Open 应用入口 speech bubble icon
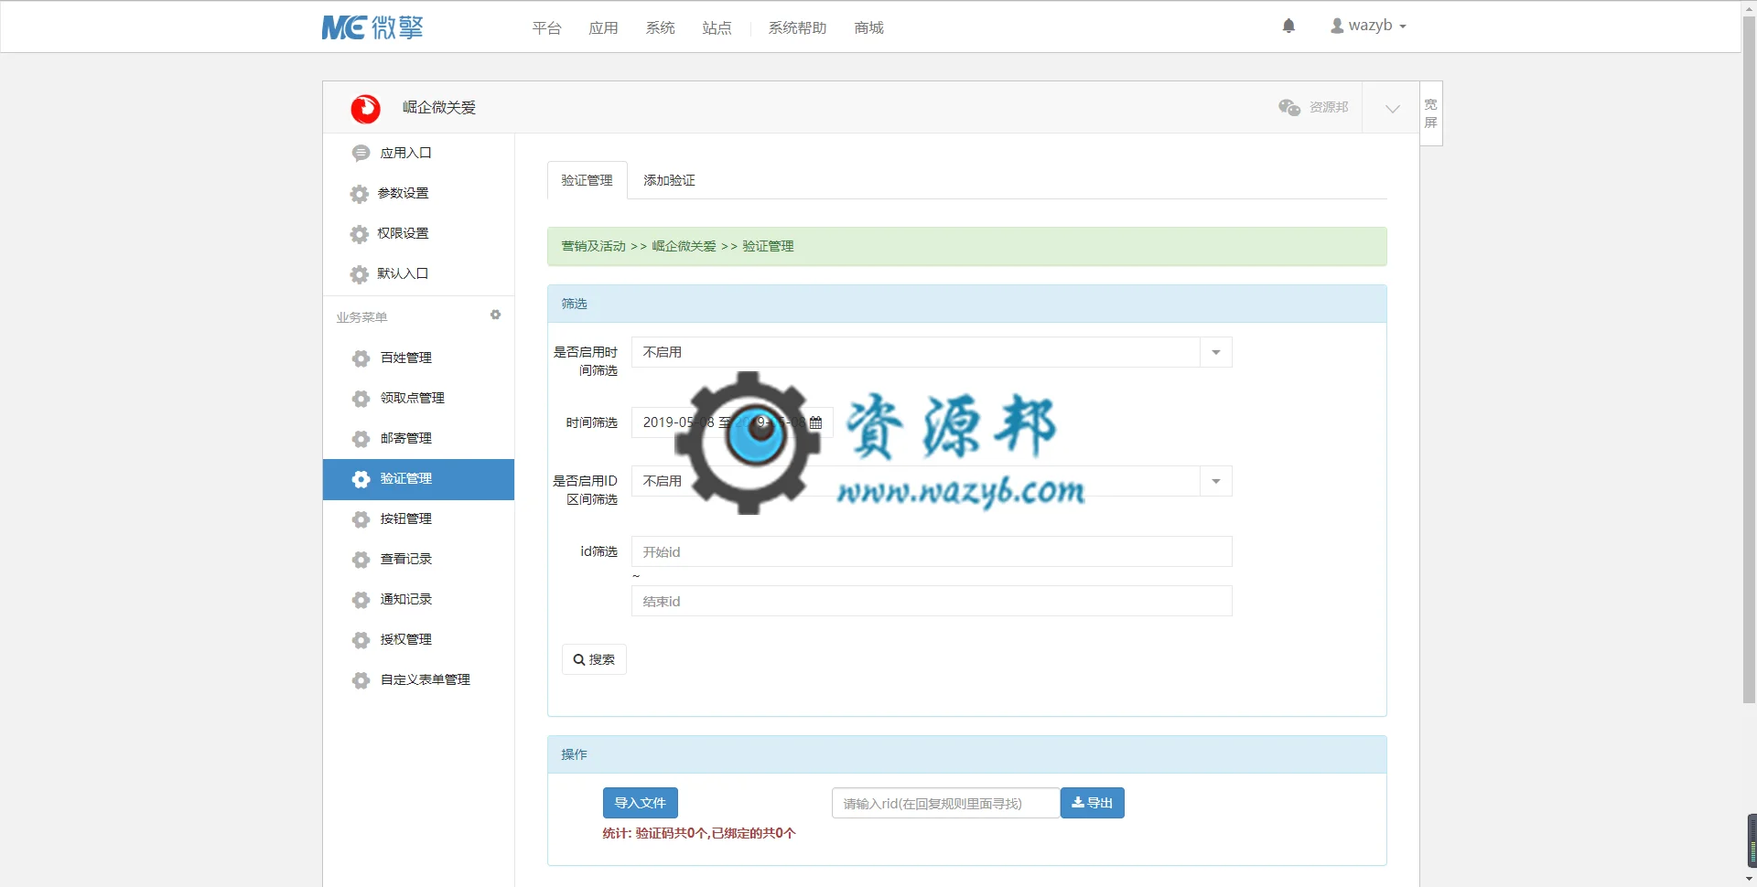The height and width of the screenshot is (887, 1757). pos(361,153)
